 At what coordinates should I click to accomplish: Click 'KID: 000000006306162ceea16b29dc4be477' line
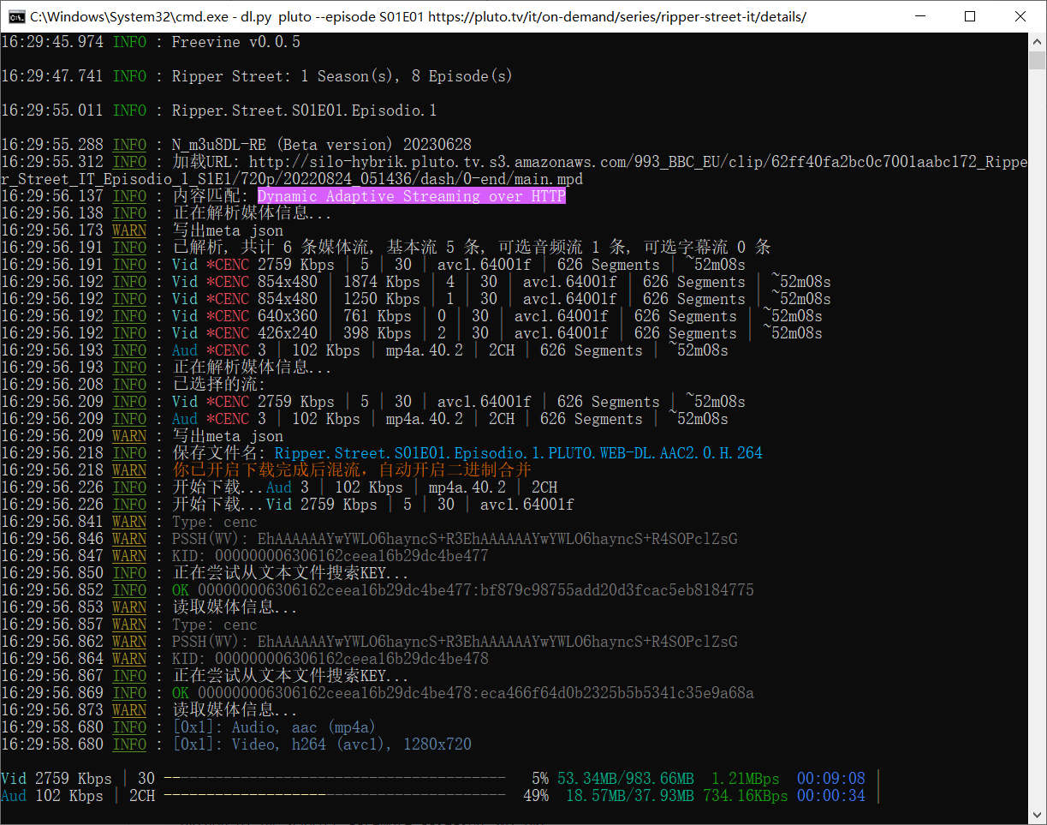[x=330, y=556]
